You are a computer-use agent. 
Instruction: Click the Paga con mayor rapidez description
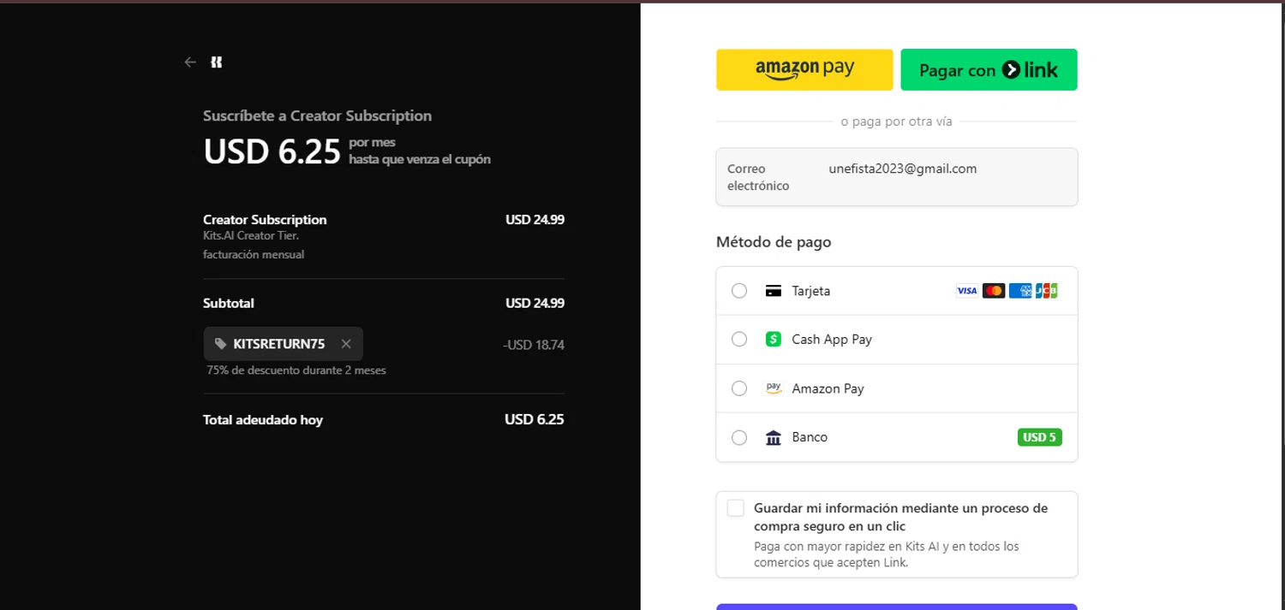[x=887, y=554]
